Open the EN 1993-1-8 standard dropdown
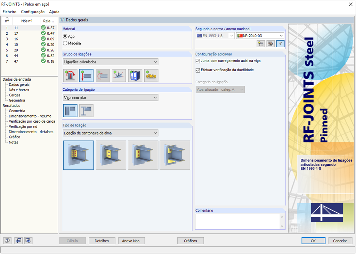The height and width of the screenshot is (254, 356). pyautogui.click(x=215, y=36)
